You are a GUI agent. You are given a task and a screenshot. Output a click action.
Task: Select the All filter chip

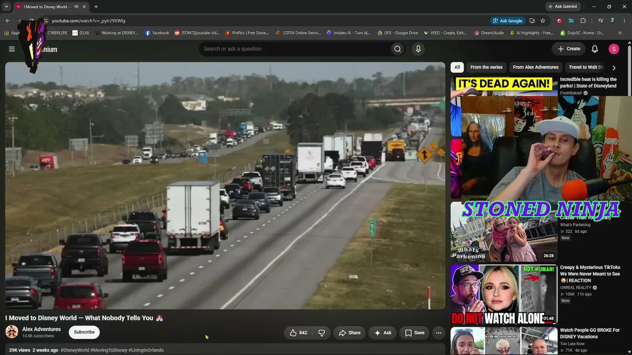pyautogui.click(x=457, y=68)
